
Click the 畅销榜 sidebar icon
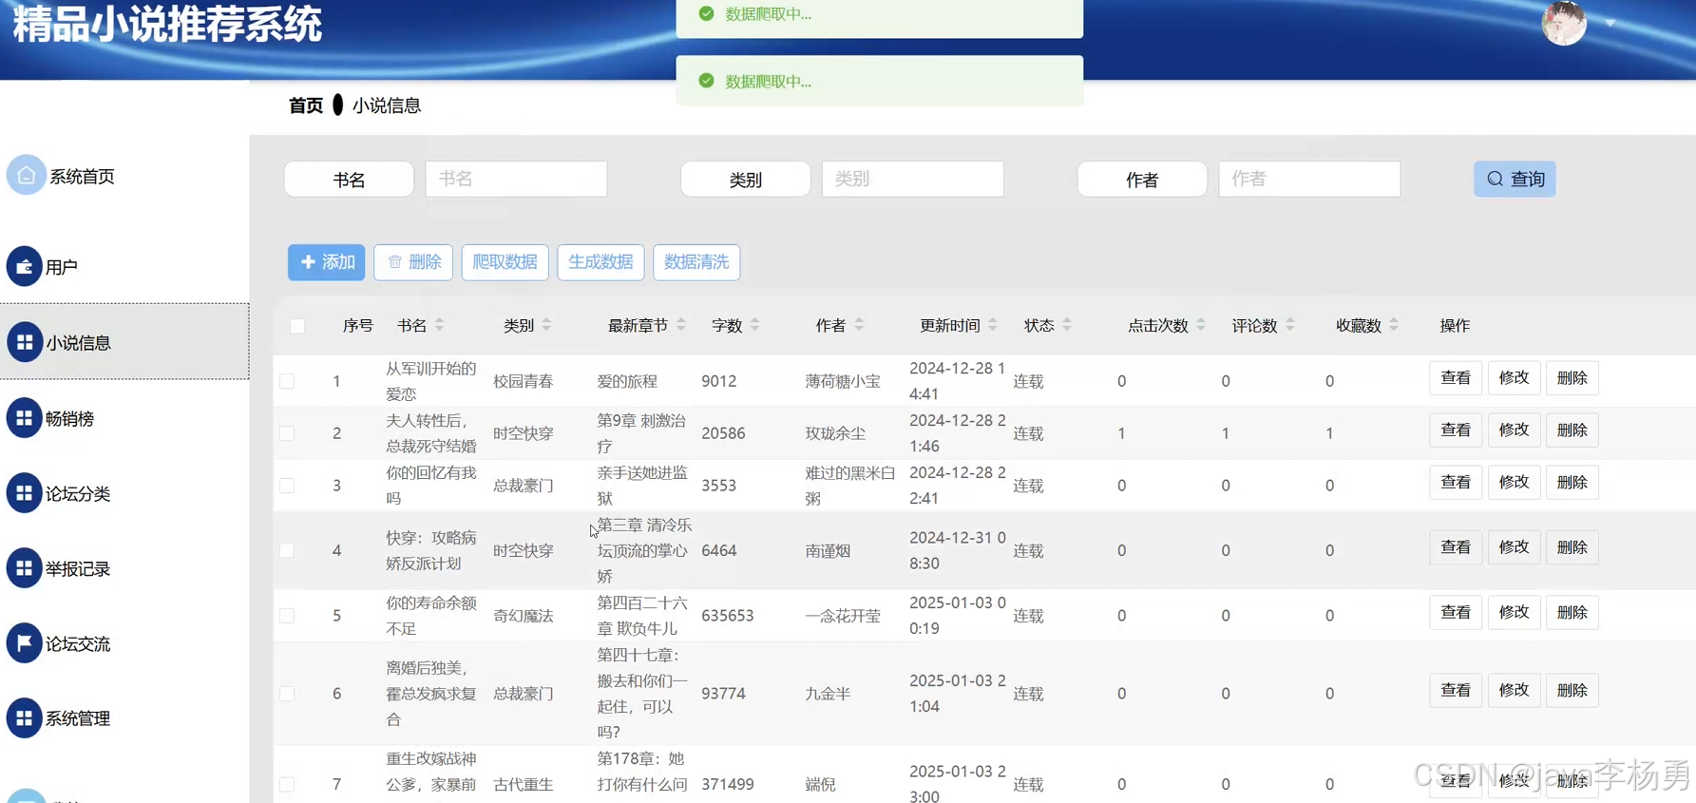(24, 417)
